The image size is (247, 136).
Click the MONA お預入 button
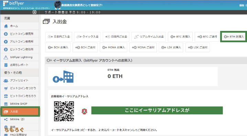pos(114,47)
